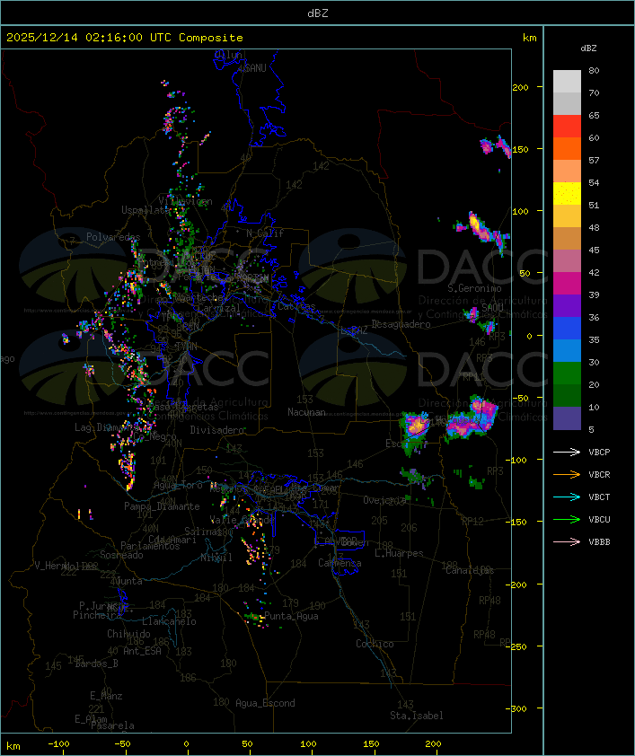Click the pink VBBB arrow icon

(x=567, y=541)
